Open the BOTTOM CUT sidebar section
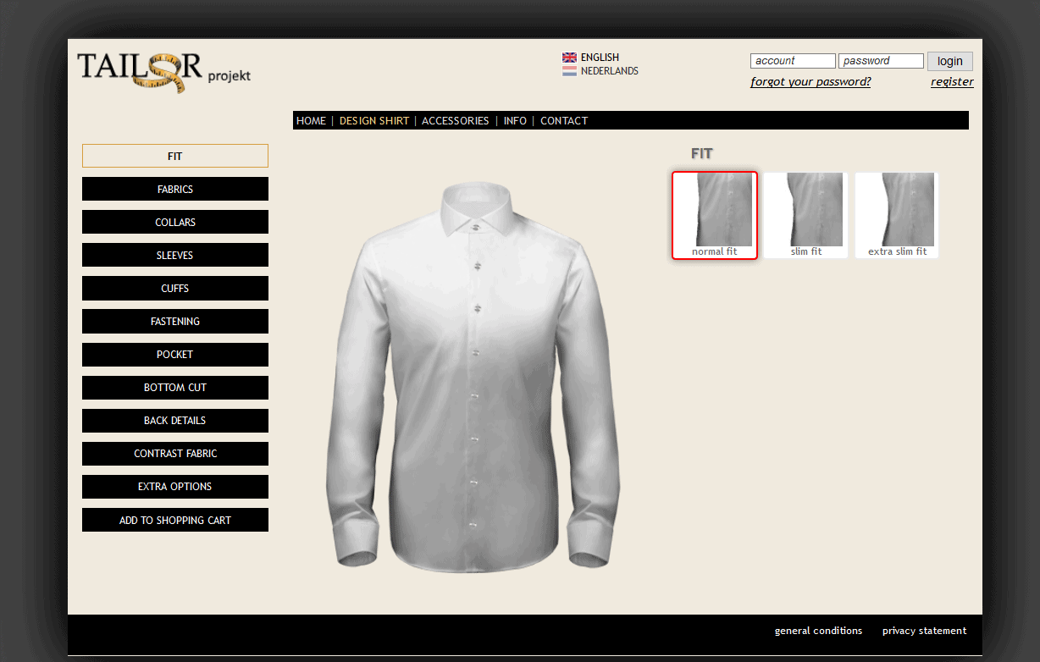 click(175, 388)
